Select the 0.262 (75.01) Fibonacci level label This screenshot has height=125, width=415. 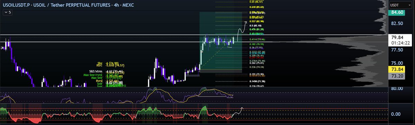click(257, 63)
